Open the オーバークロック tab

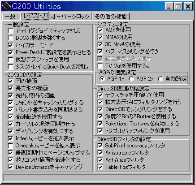(70, 17)
